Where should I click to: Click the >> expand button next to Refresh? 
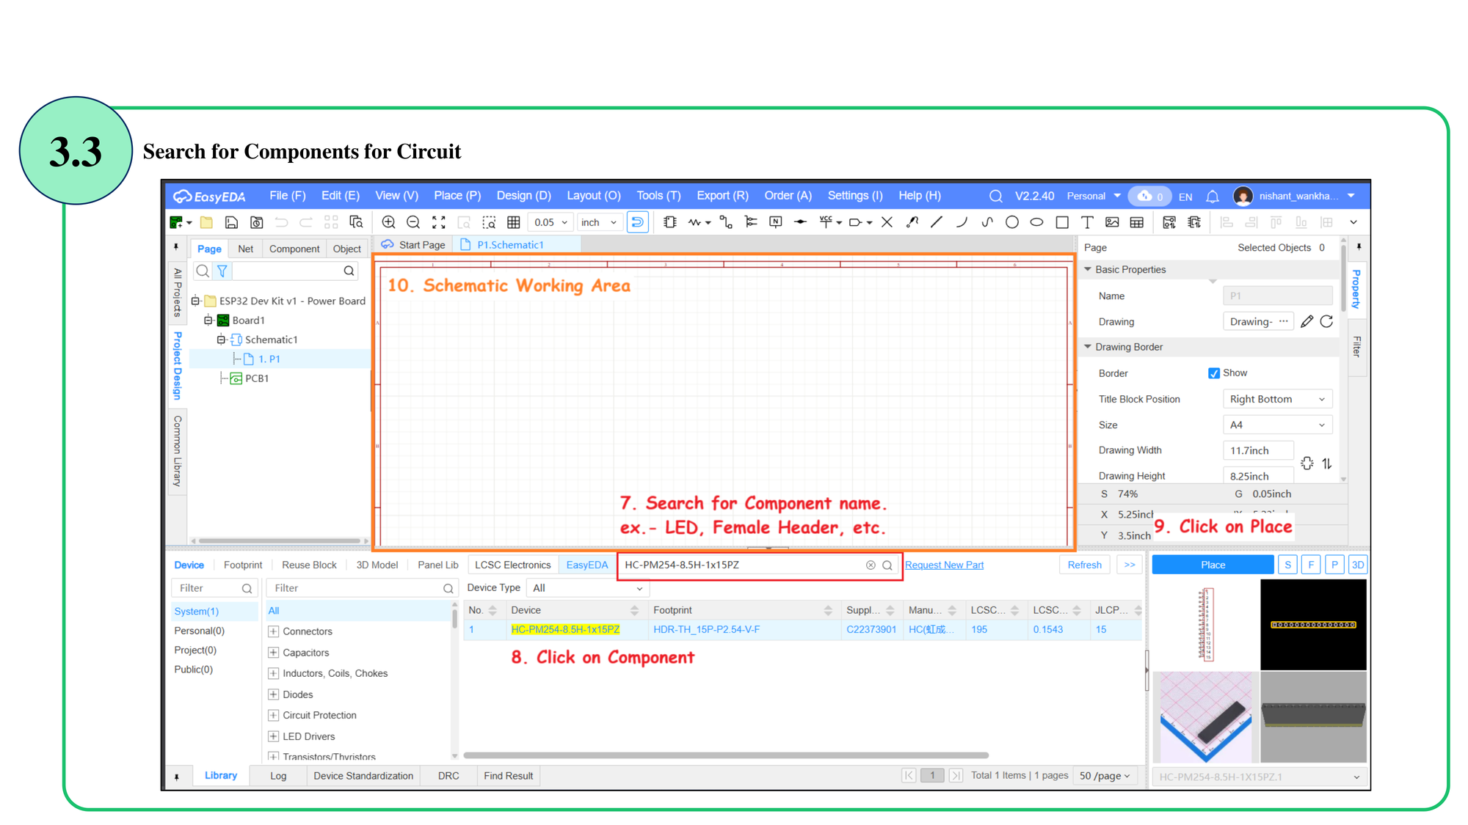(x=1129, y=565)
